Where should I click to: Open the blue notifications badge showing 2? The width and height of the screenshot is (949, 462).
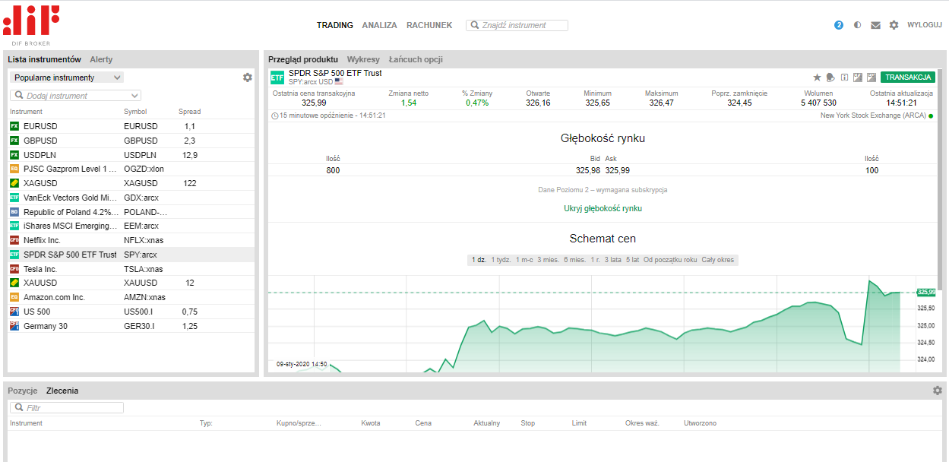839,25
